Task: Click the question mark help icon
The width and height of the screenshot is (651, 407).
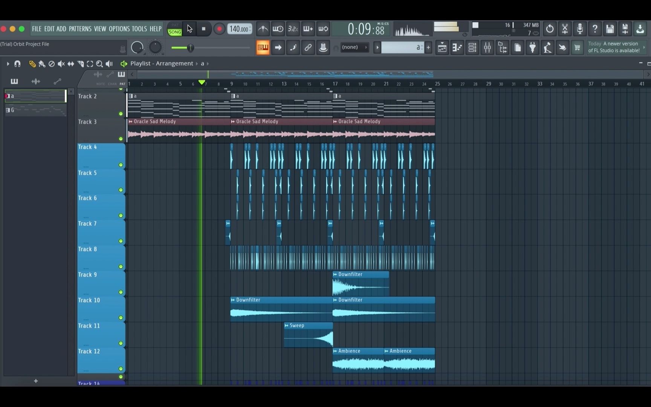Action: pyautogui.click(x=595, y=29)
